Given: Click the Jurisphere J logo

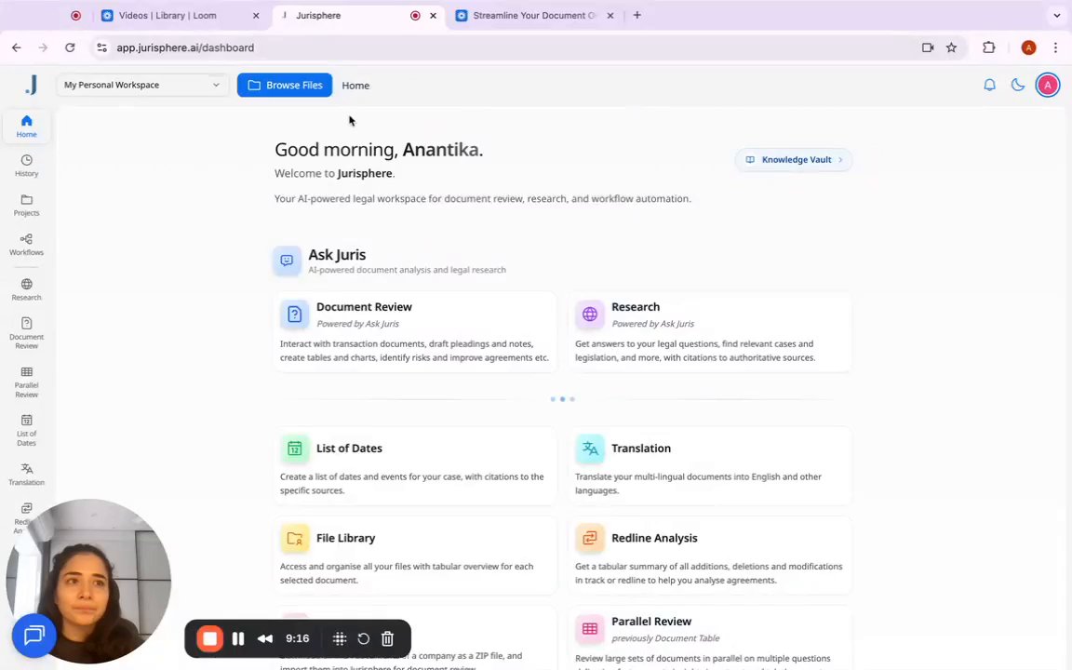Looking at the screenshot, I should [x=31, y=85].
